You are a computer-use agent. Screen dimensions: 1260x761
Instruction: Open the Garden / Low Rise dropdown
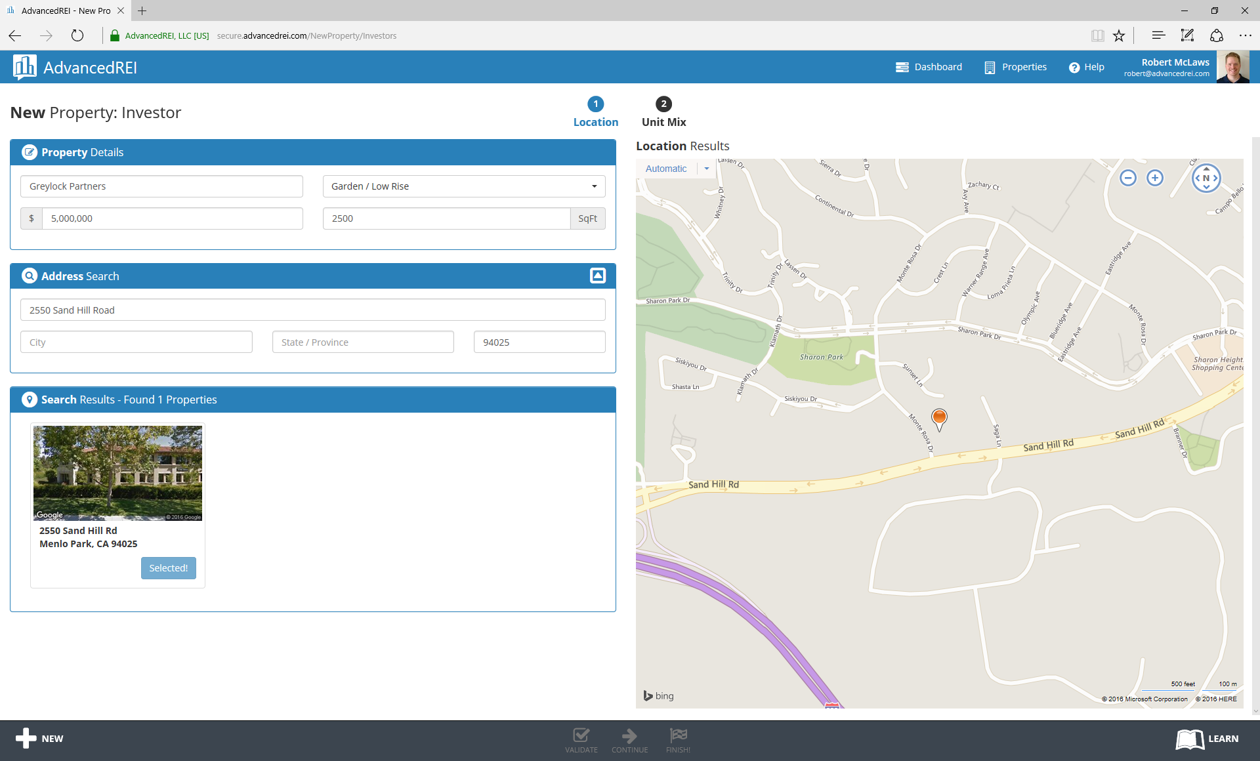(x=464, y=186)
